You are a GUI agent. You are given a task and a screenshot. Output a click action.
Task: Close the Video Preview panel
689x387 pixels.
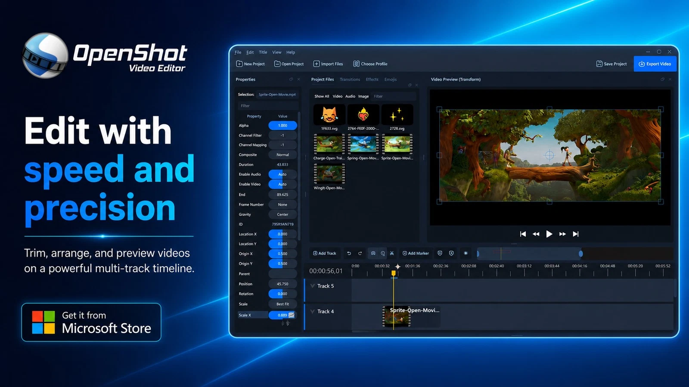[x=670, y=79]
